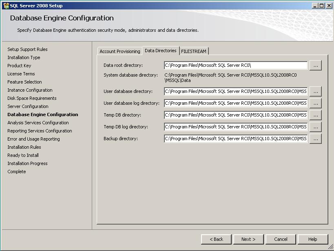Browse for the User database directory
This screenshot has width=334, height=251.
(x=316, y=91)
